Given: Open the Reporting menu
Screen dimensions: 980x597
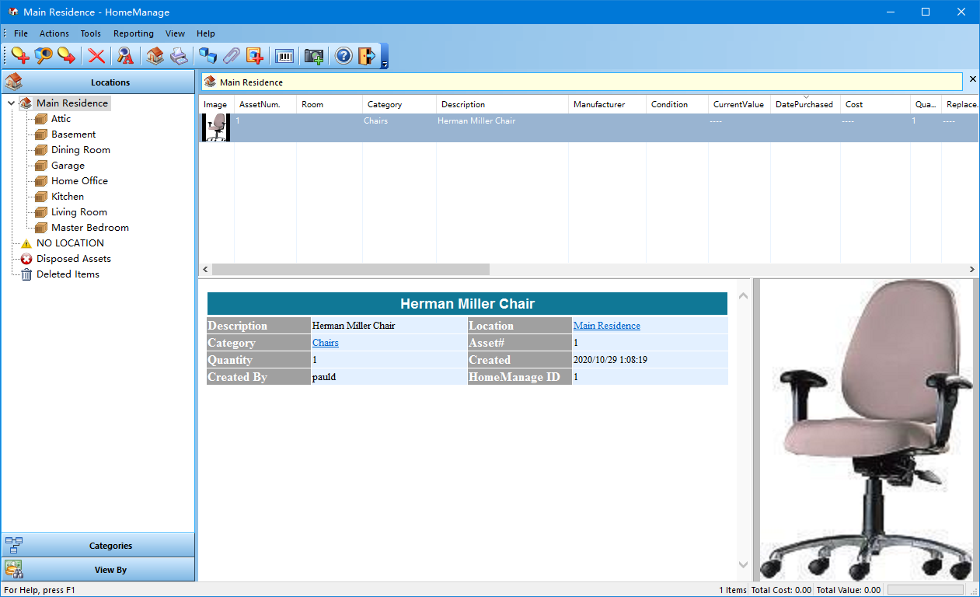Looking at the screenshot, I should tap(133, 33).
